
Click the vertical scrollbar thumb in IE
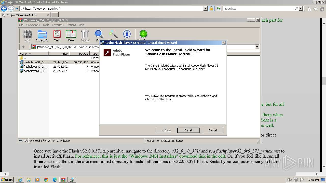[x=324, y=81]
